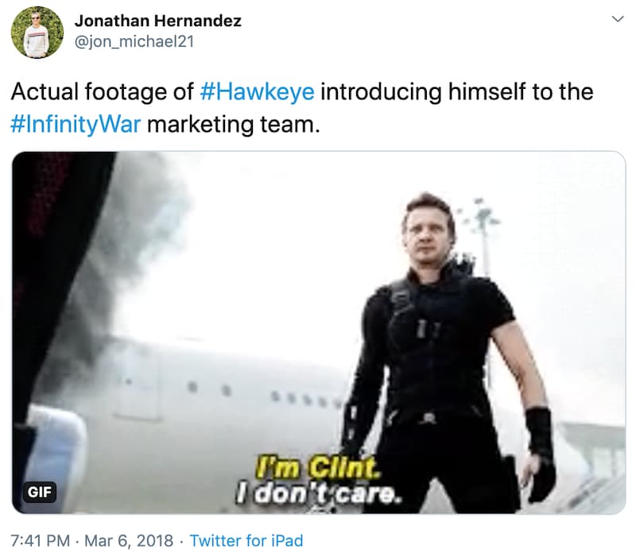Open Jonathan Hernandez's profile avatar

pos(37,33)
